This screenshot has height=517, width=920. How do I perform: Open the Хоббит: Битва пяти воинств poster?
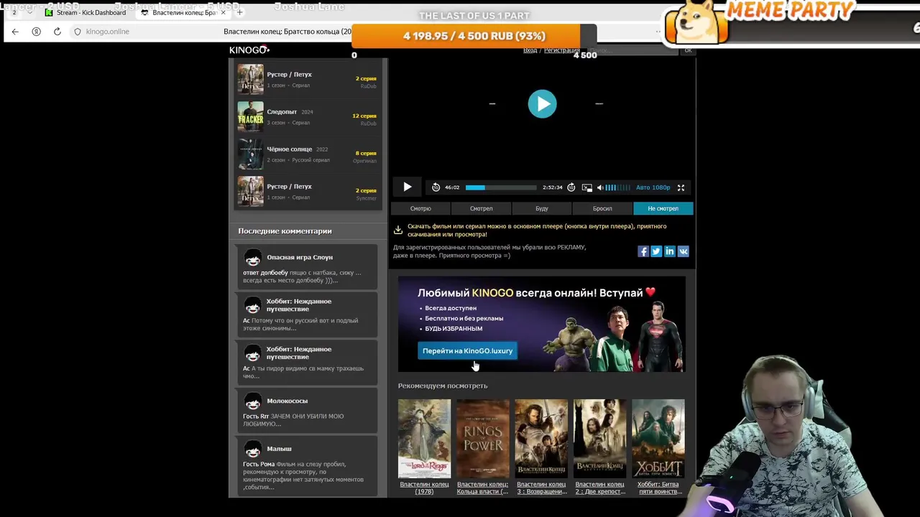coord(658,439)
